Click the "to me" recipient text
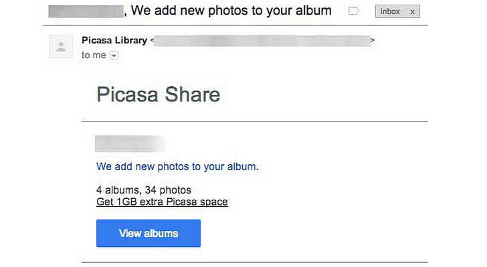The height and width of the screenshot is (267, 487). coord(94,55)
